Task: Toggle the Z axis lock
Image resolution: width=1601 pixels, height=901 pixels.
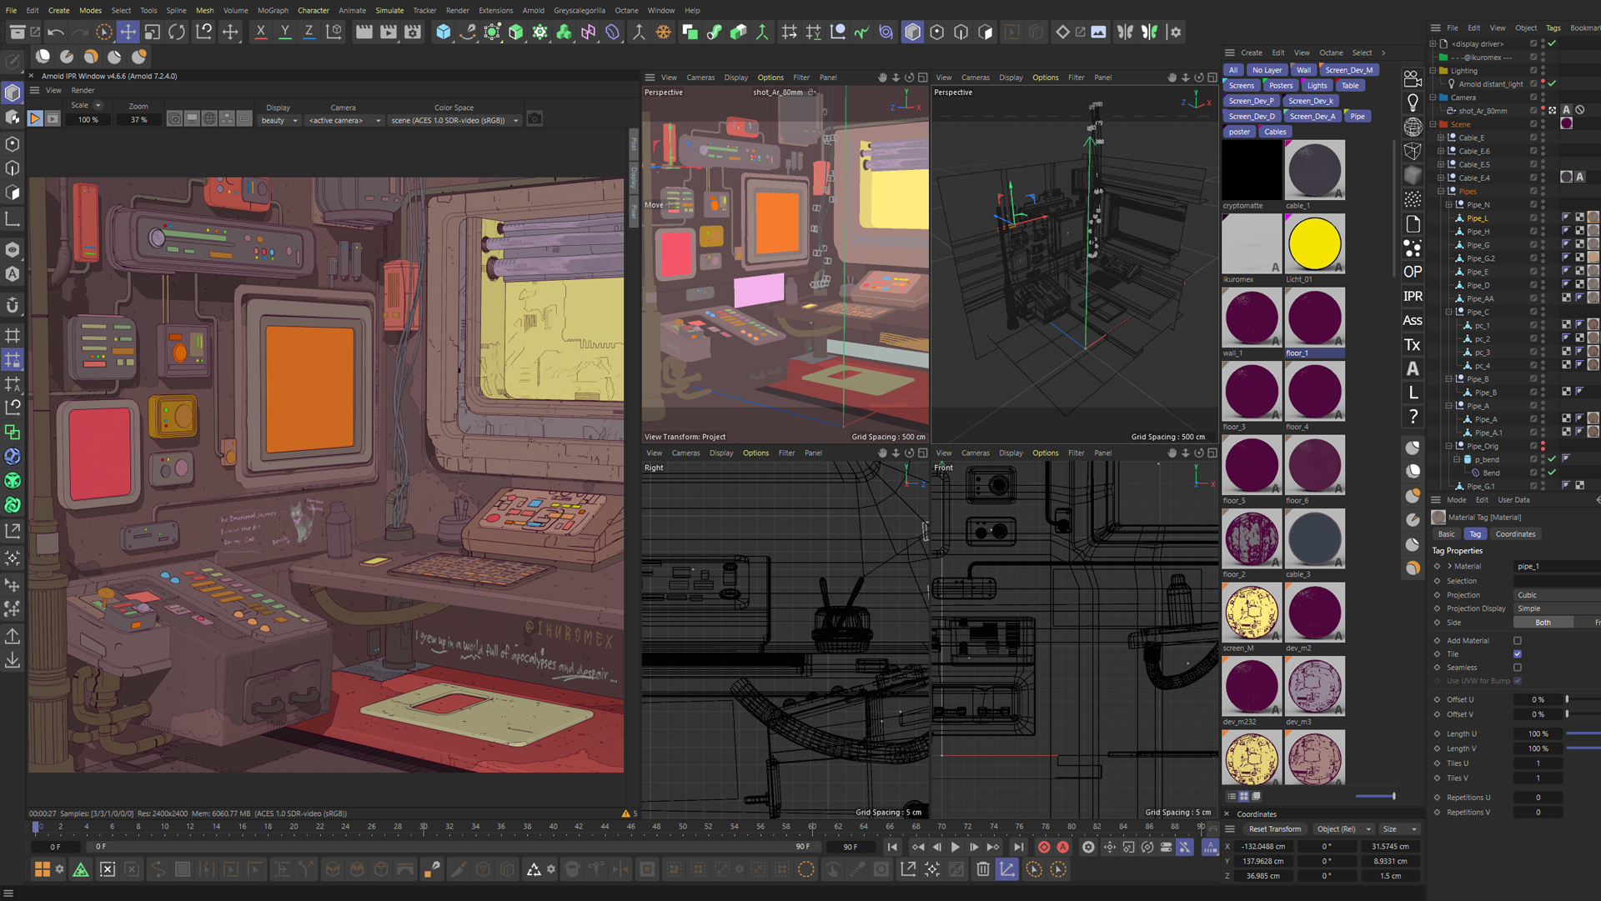Action: click(x=309, y=32)
